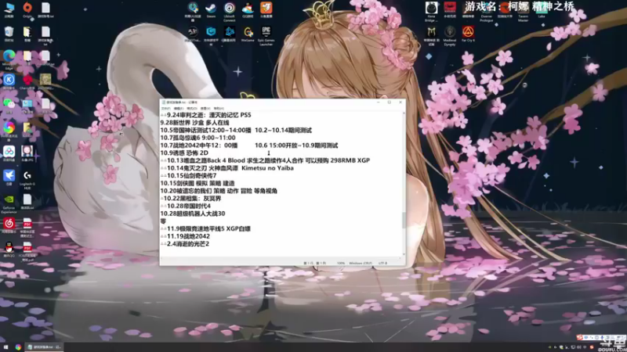Open the Tencent QQ penguin icon

tap(9, 249)
